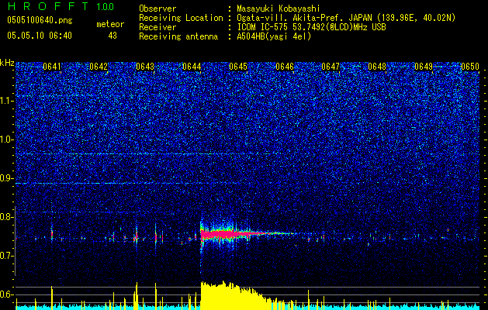488x310 pixels.
Task: Click the kHz axis unit label
Action: tap(7, 63)
